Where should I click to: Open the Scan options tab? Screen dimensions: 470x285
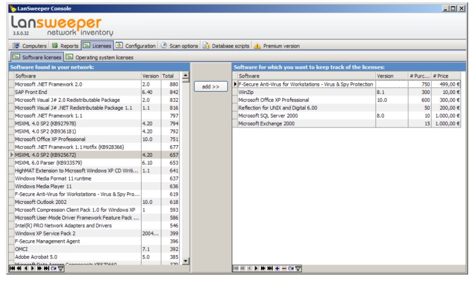180,46
